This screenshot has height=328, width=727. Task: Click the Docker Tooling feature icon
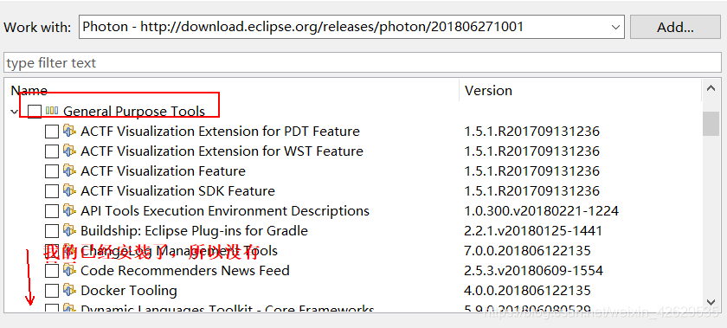pos(69,290)
